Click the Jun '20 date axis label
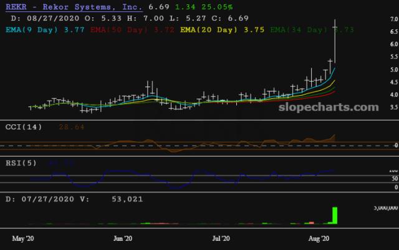The height and width of the screenshot is (250, 399). pyautogui.click(x=123, y=238)
